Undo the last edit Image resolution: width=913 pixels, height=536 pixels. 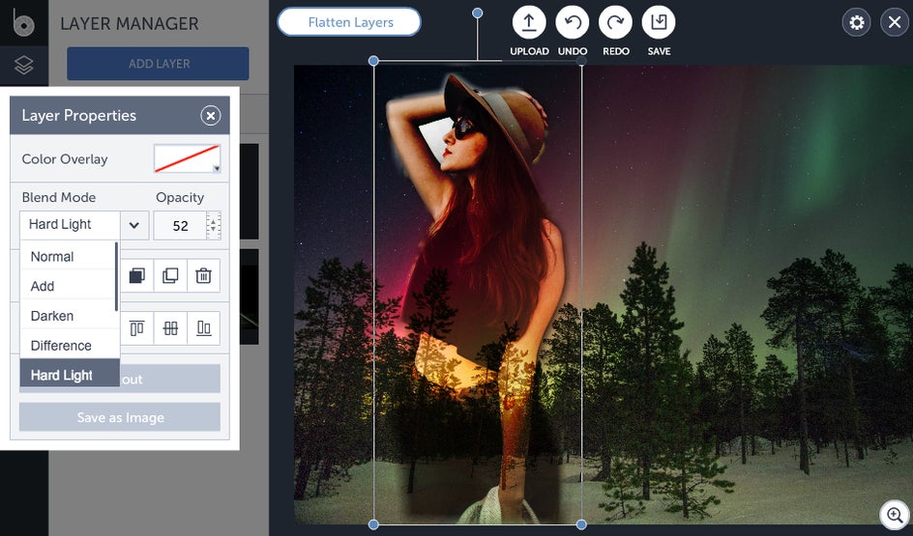pos(572,22)
